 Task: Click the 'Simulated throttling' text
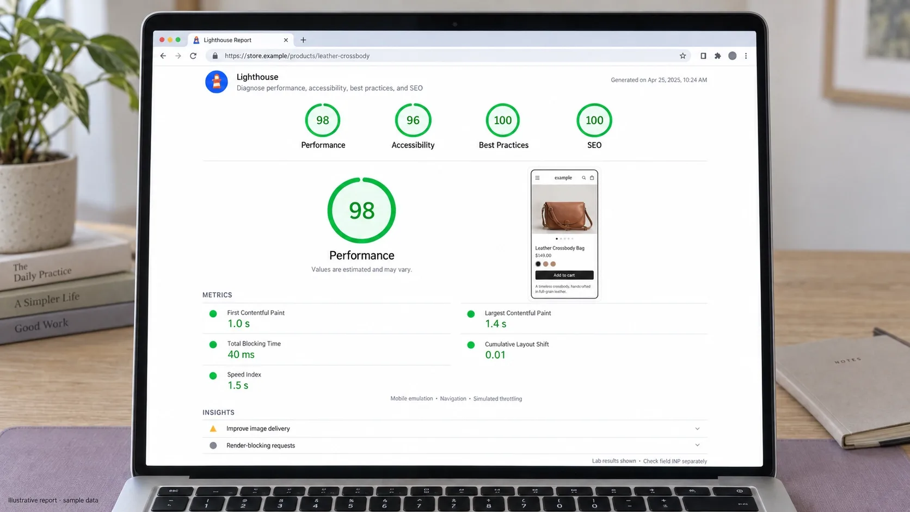click(497, 399)
